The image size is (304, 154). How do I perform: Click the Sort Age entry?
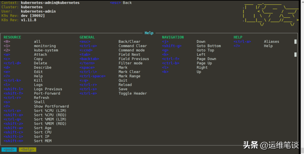(43, 128)
